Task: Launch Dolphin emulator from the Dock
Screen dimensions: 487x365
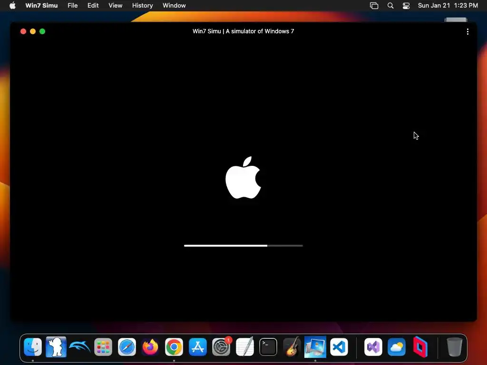Action: pyautogui.click(x=79, y=346)
